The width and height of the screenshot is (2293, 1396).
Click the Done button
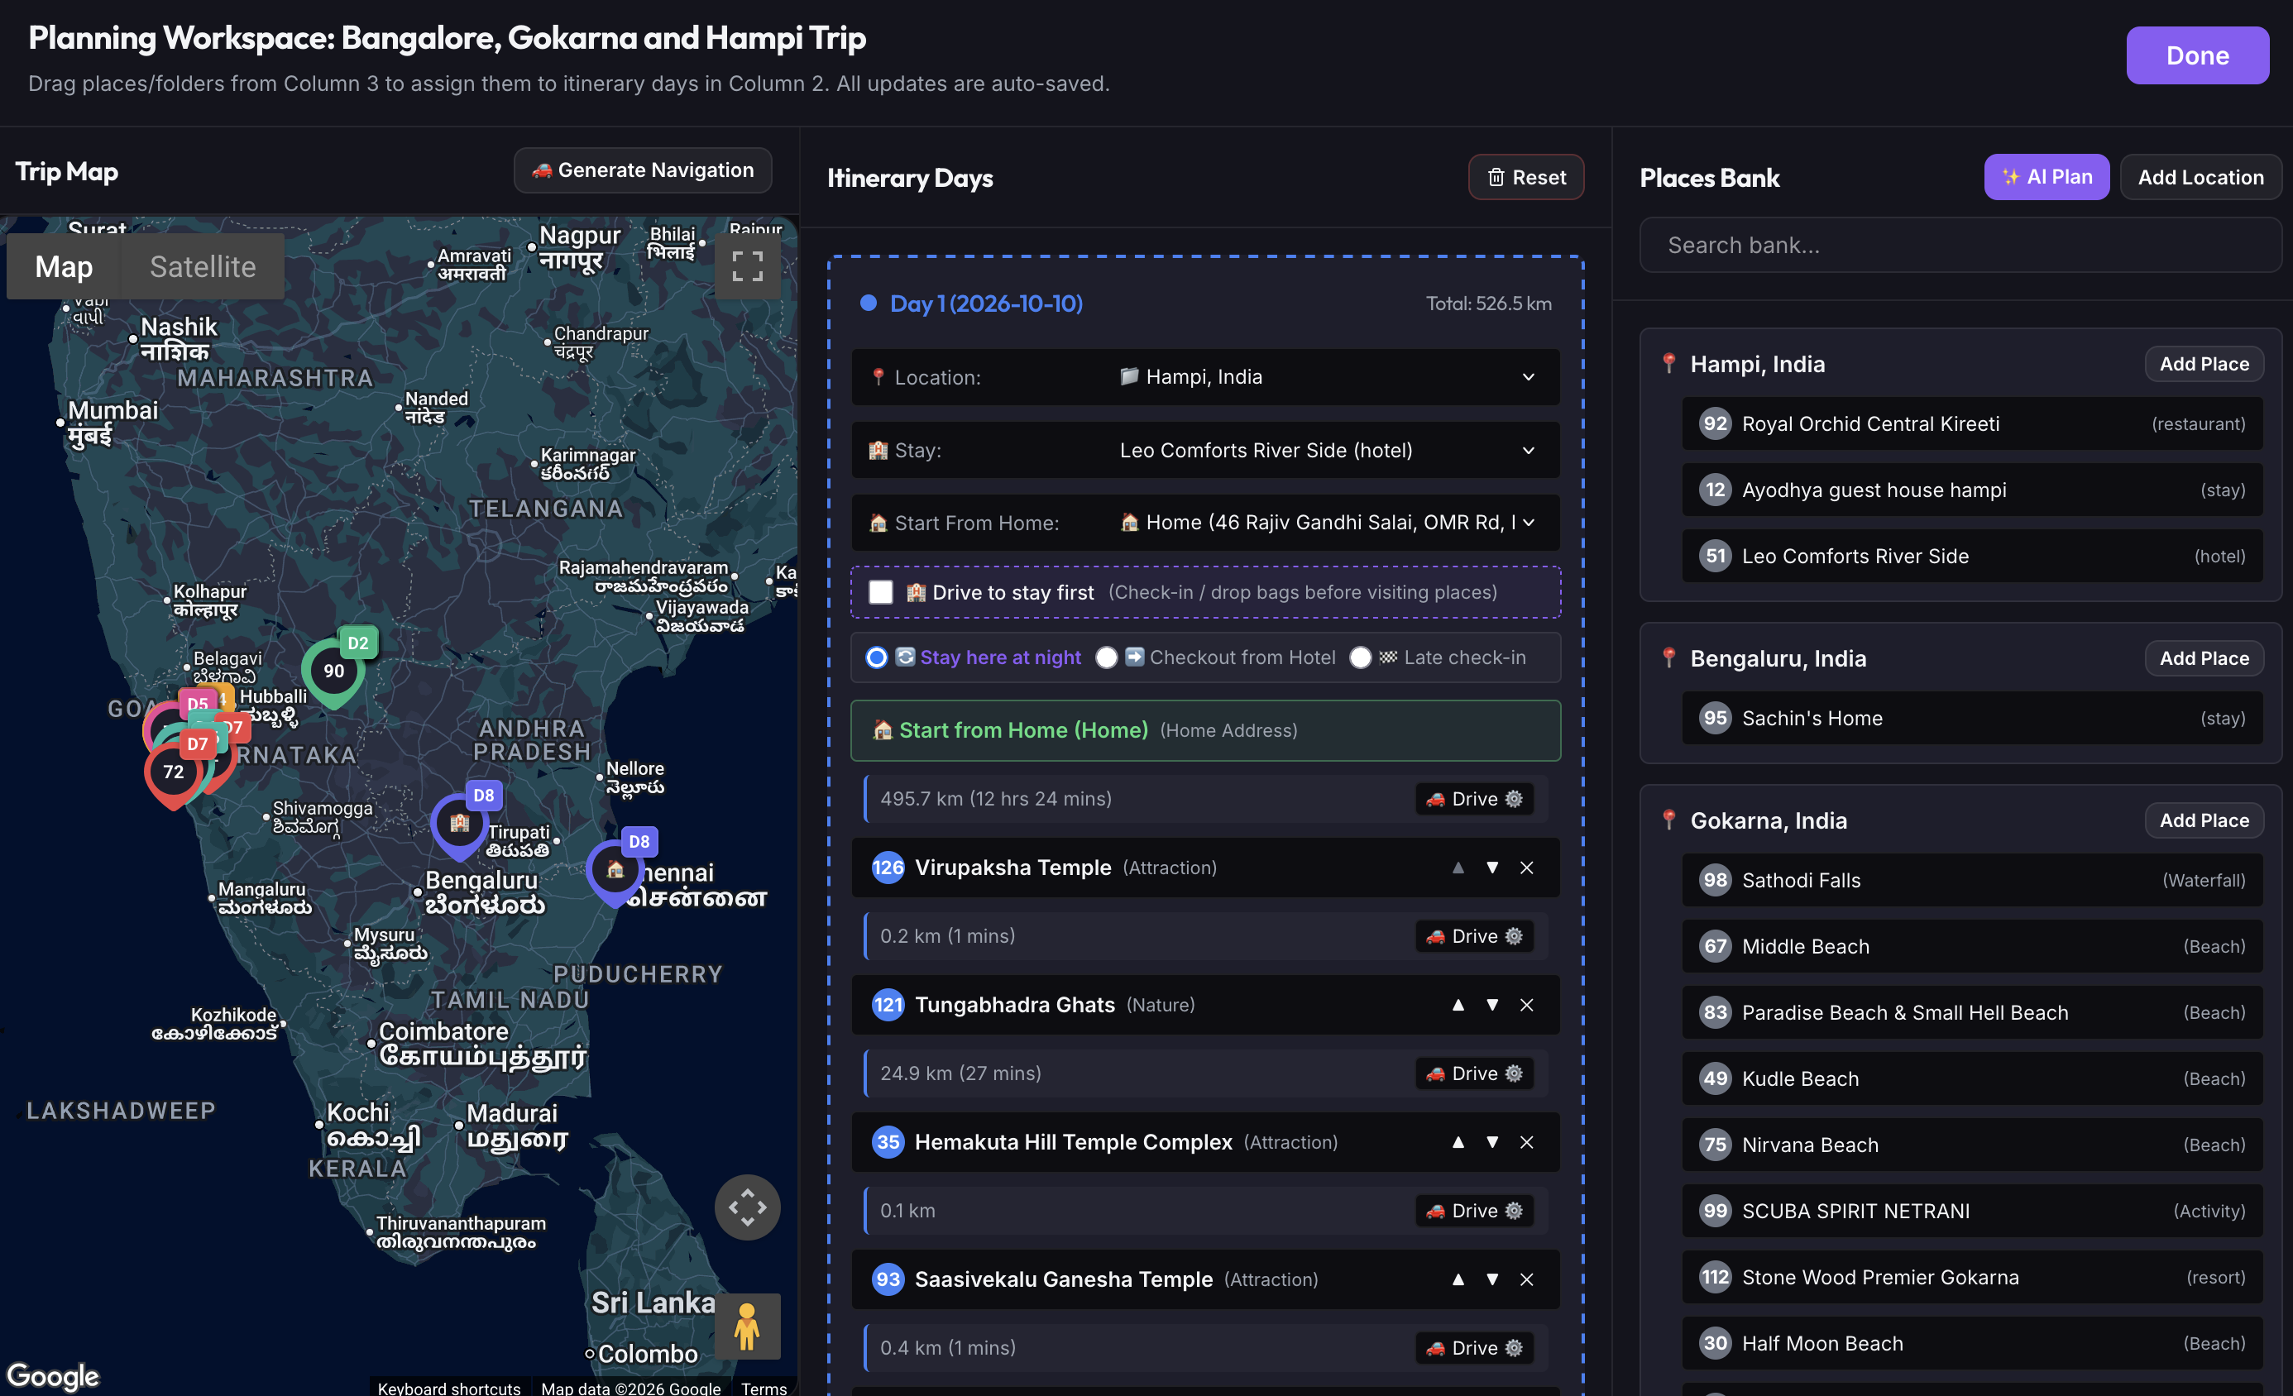coord(2197,56)
